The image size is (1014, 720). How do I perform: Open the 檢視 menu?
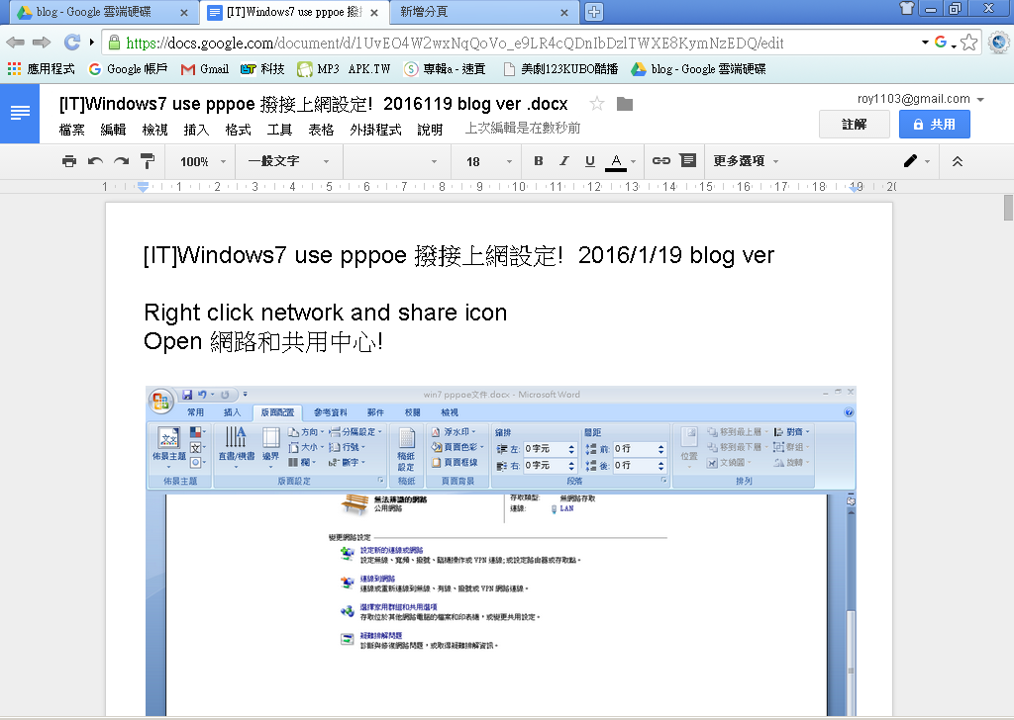pyautogui.click(x=154, y=130)
